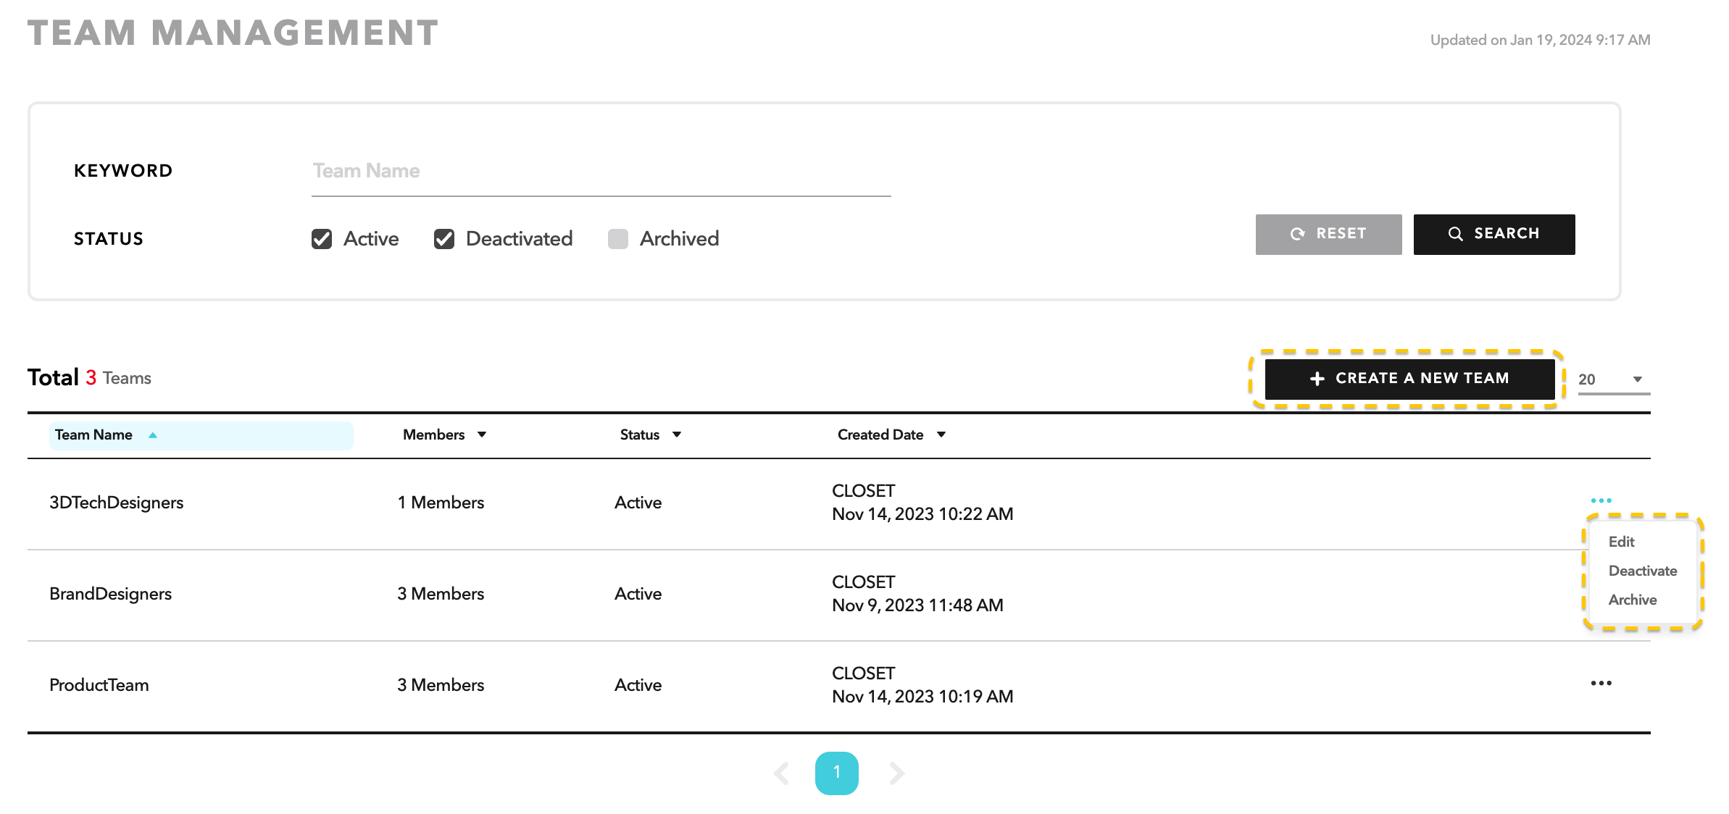Click Active status of 3DTechDesigners row
The width and height of the screenshot is (1729, 814).
point(638,503)
